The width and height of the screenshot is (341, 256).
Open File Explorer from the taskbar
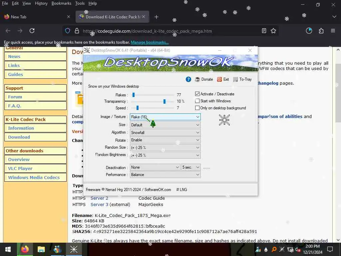tap(41, 249)
